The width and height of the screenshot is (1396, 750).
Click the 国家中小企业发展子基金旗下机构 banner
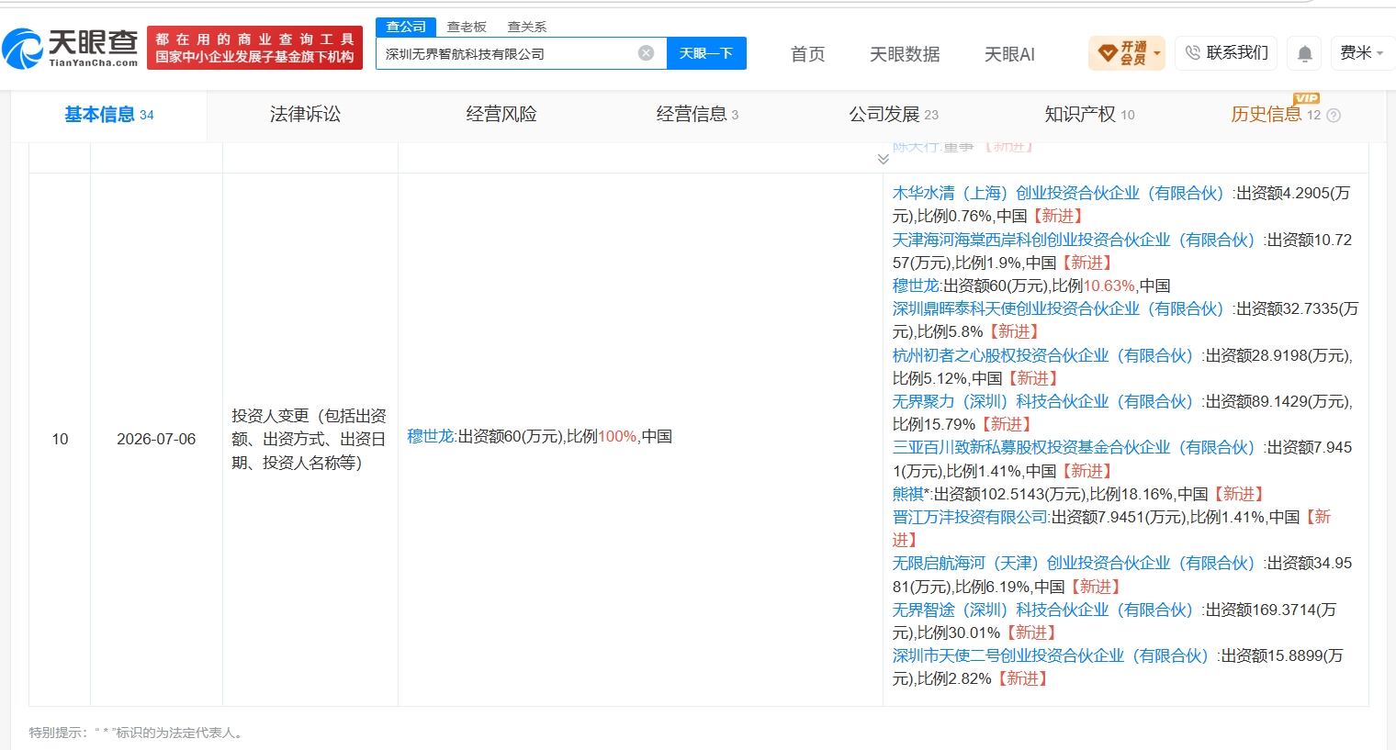[254, 48]
